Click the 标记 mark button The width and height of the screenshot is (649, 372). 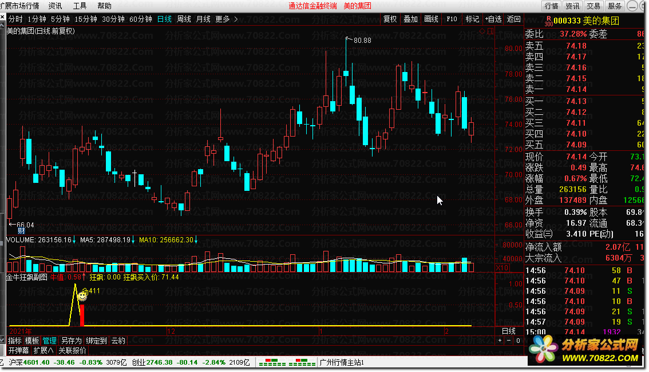click(x=472, y=19)
